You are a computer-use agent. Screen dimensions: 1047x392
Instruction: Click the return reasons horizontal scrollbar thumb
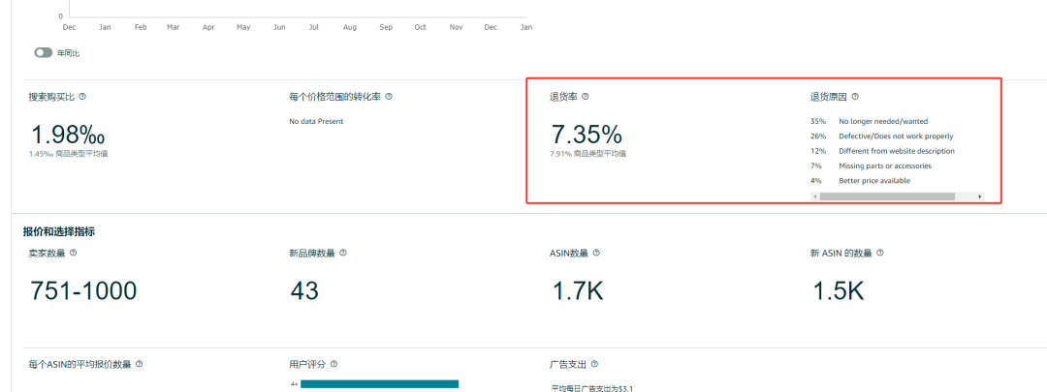coord(887,196)
